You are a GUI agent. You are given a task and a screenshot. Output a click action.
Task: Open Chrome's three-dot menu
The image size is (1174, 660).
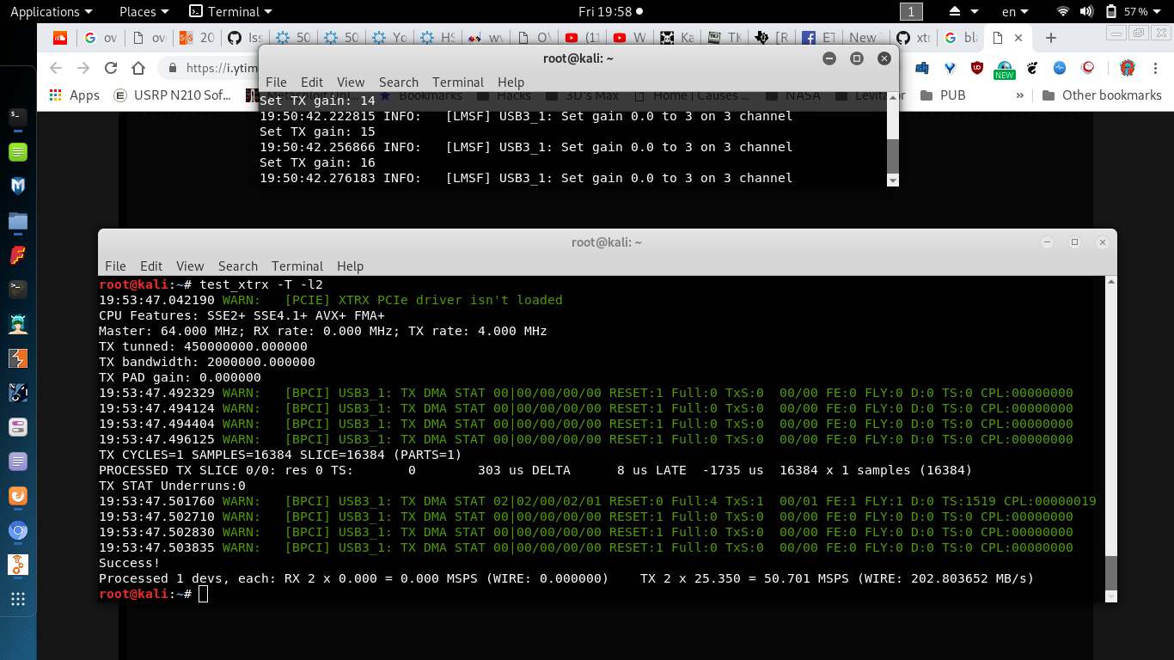coord(1155,68)
